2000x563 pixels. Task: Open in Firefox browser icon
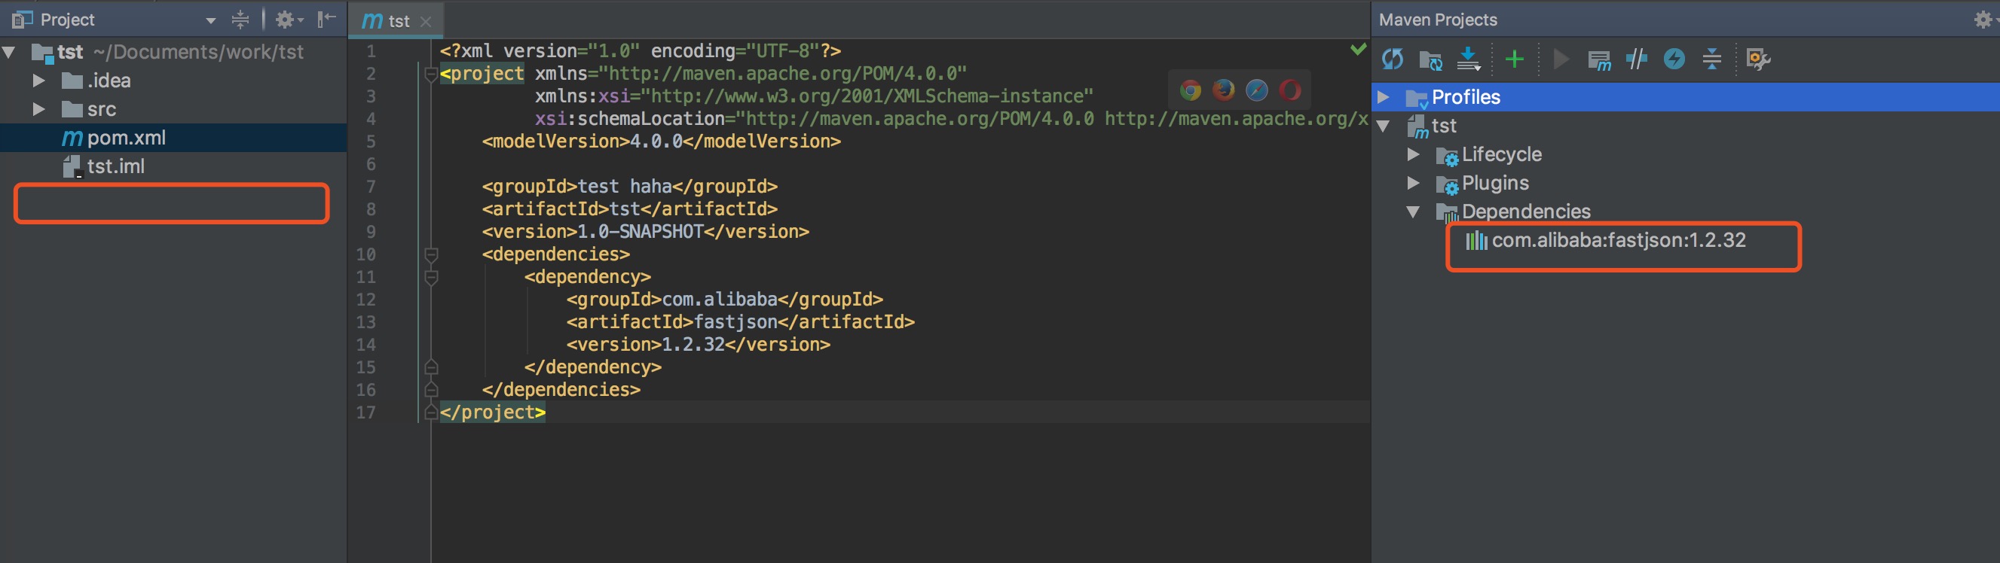click(x=1224, y=91)
